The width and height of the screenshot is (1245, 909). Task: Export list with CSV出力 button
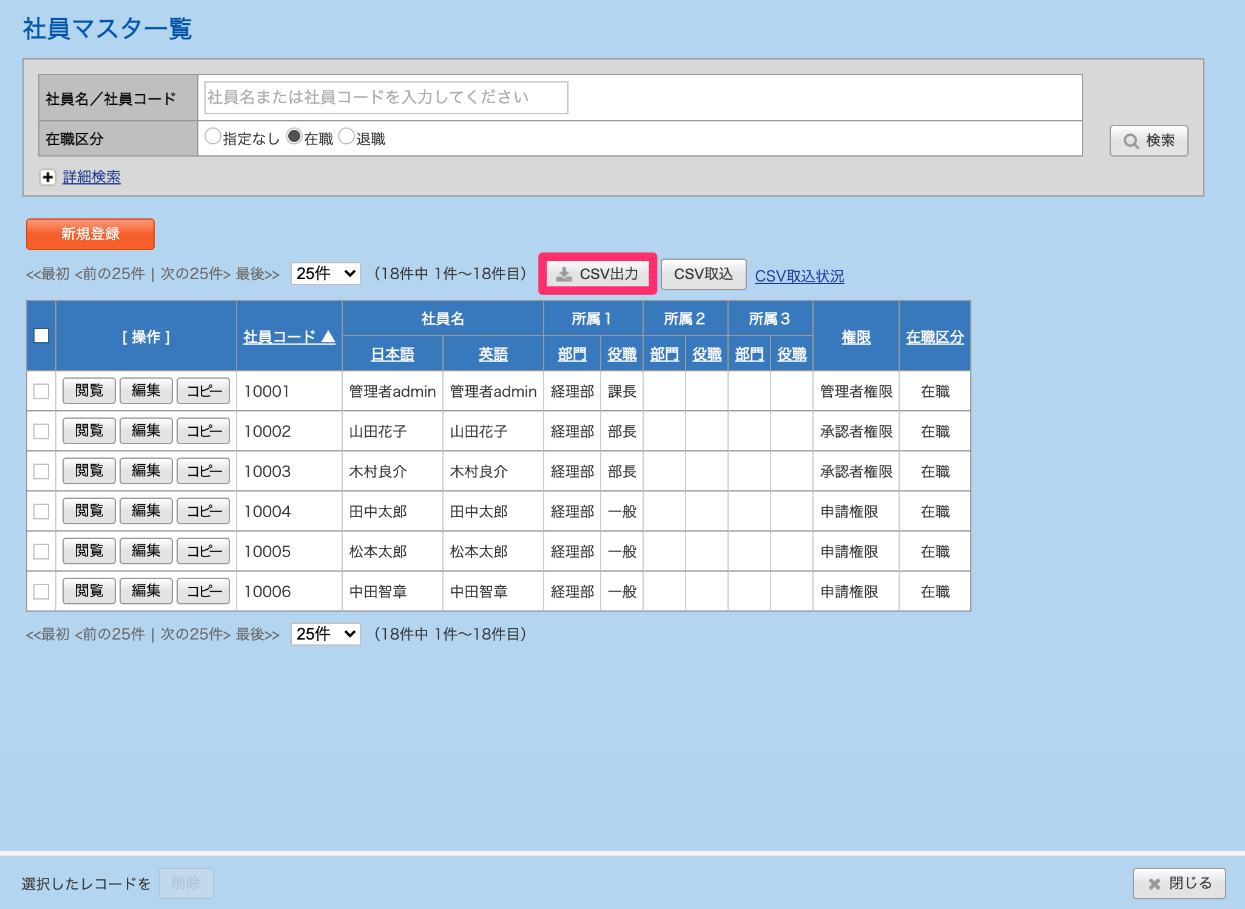point(598,274)
